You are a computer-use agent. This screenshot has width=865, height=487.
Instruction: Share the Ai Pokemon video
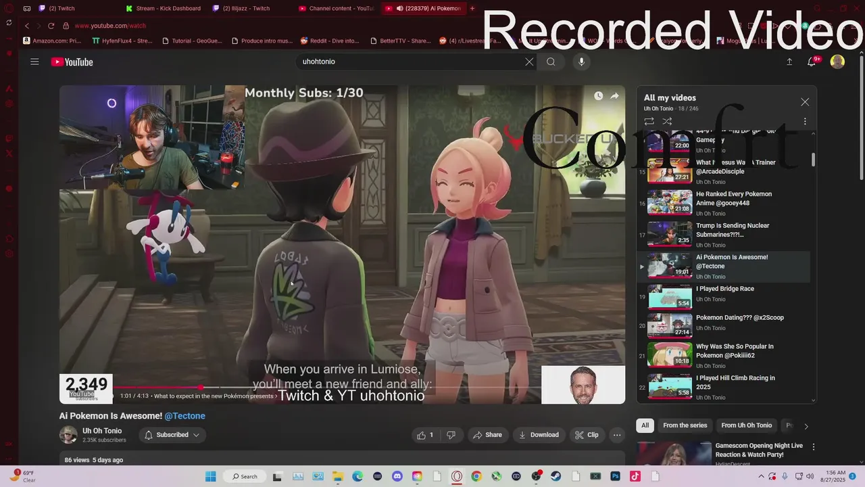[487, 435]
